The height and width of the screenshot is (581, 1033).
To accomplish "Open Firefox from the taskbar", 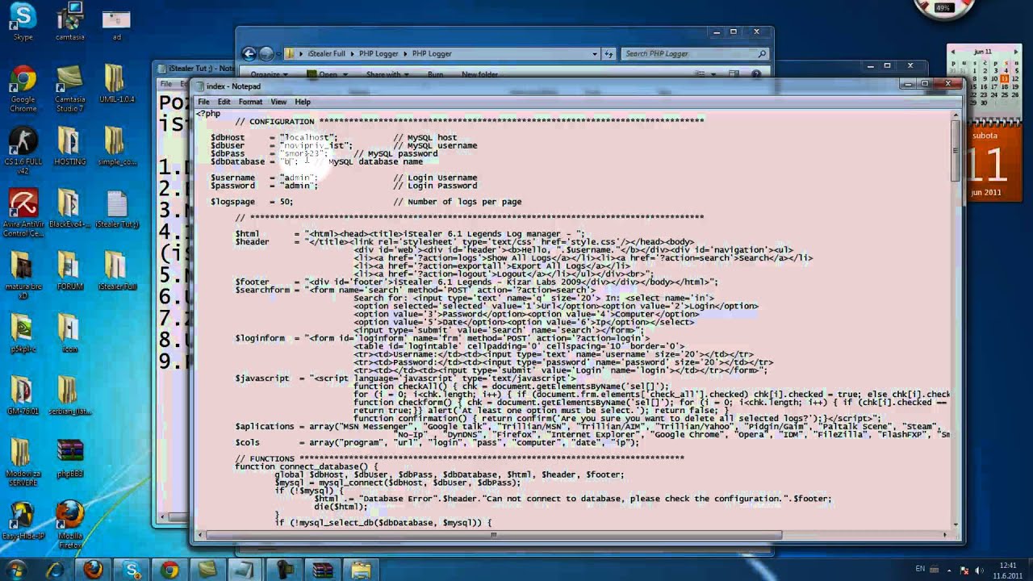I will [x=93, y=570].
